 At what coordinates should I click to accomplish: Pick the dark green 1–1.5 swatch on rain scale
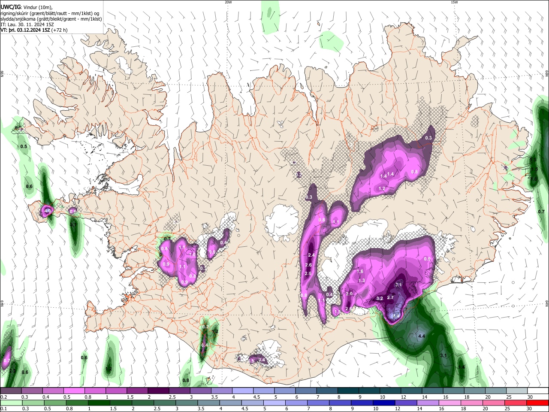pos(99,403)
